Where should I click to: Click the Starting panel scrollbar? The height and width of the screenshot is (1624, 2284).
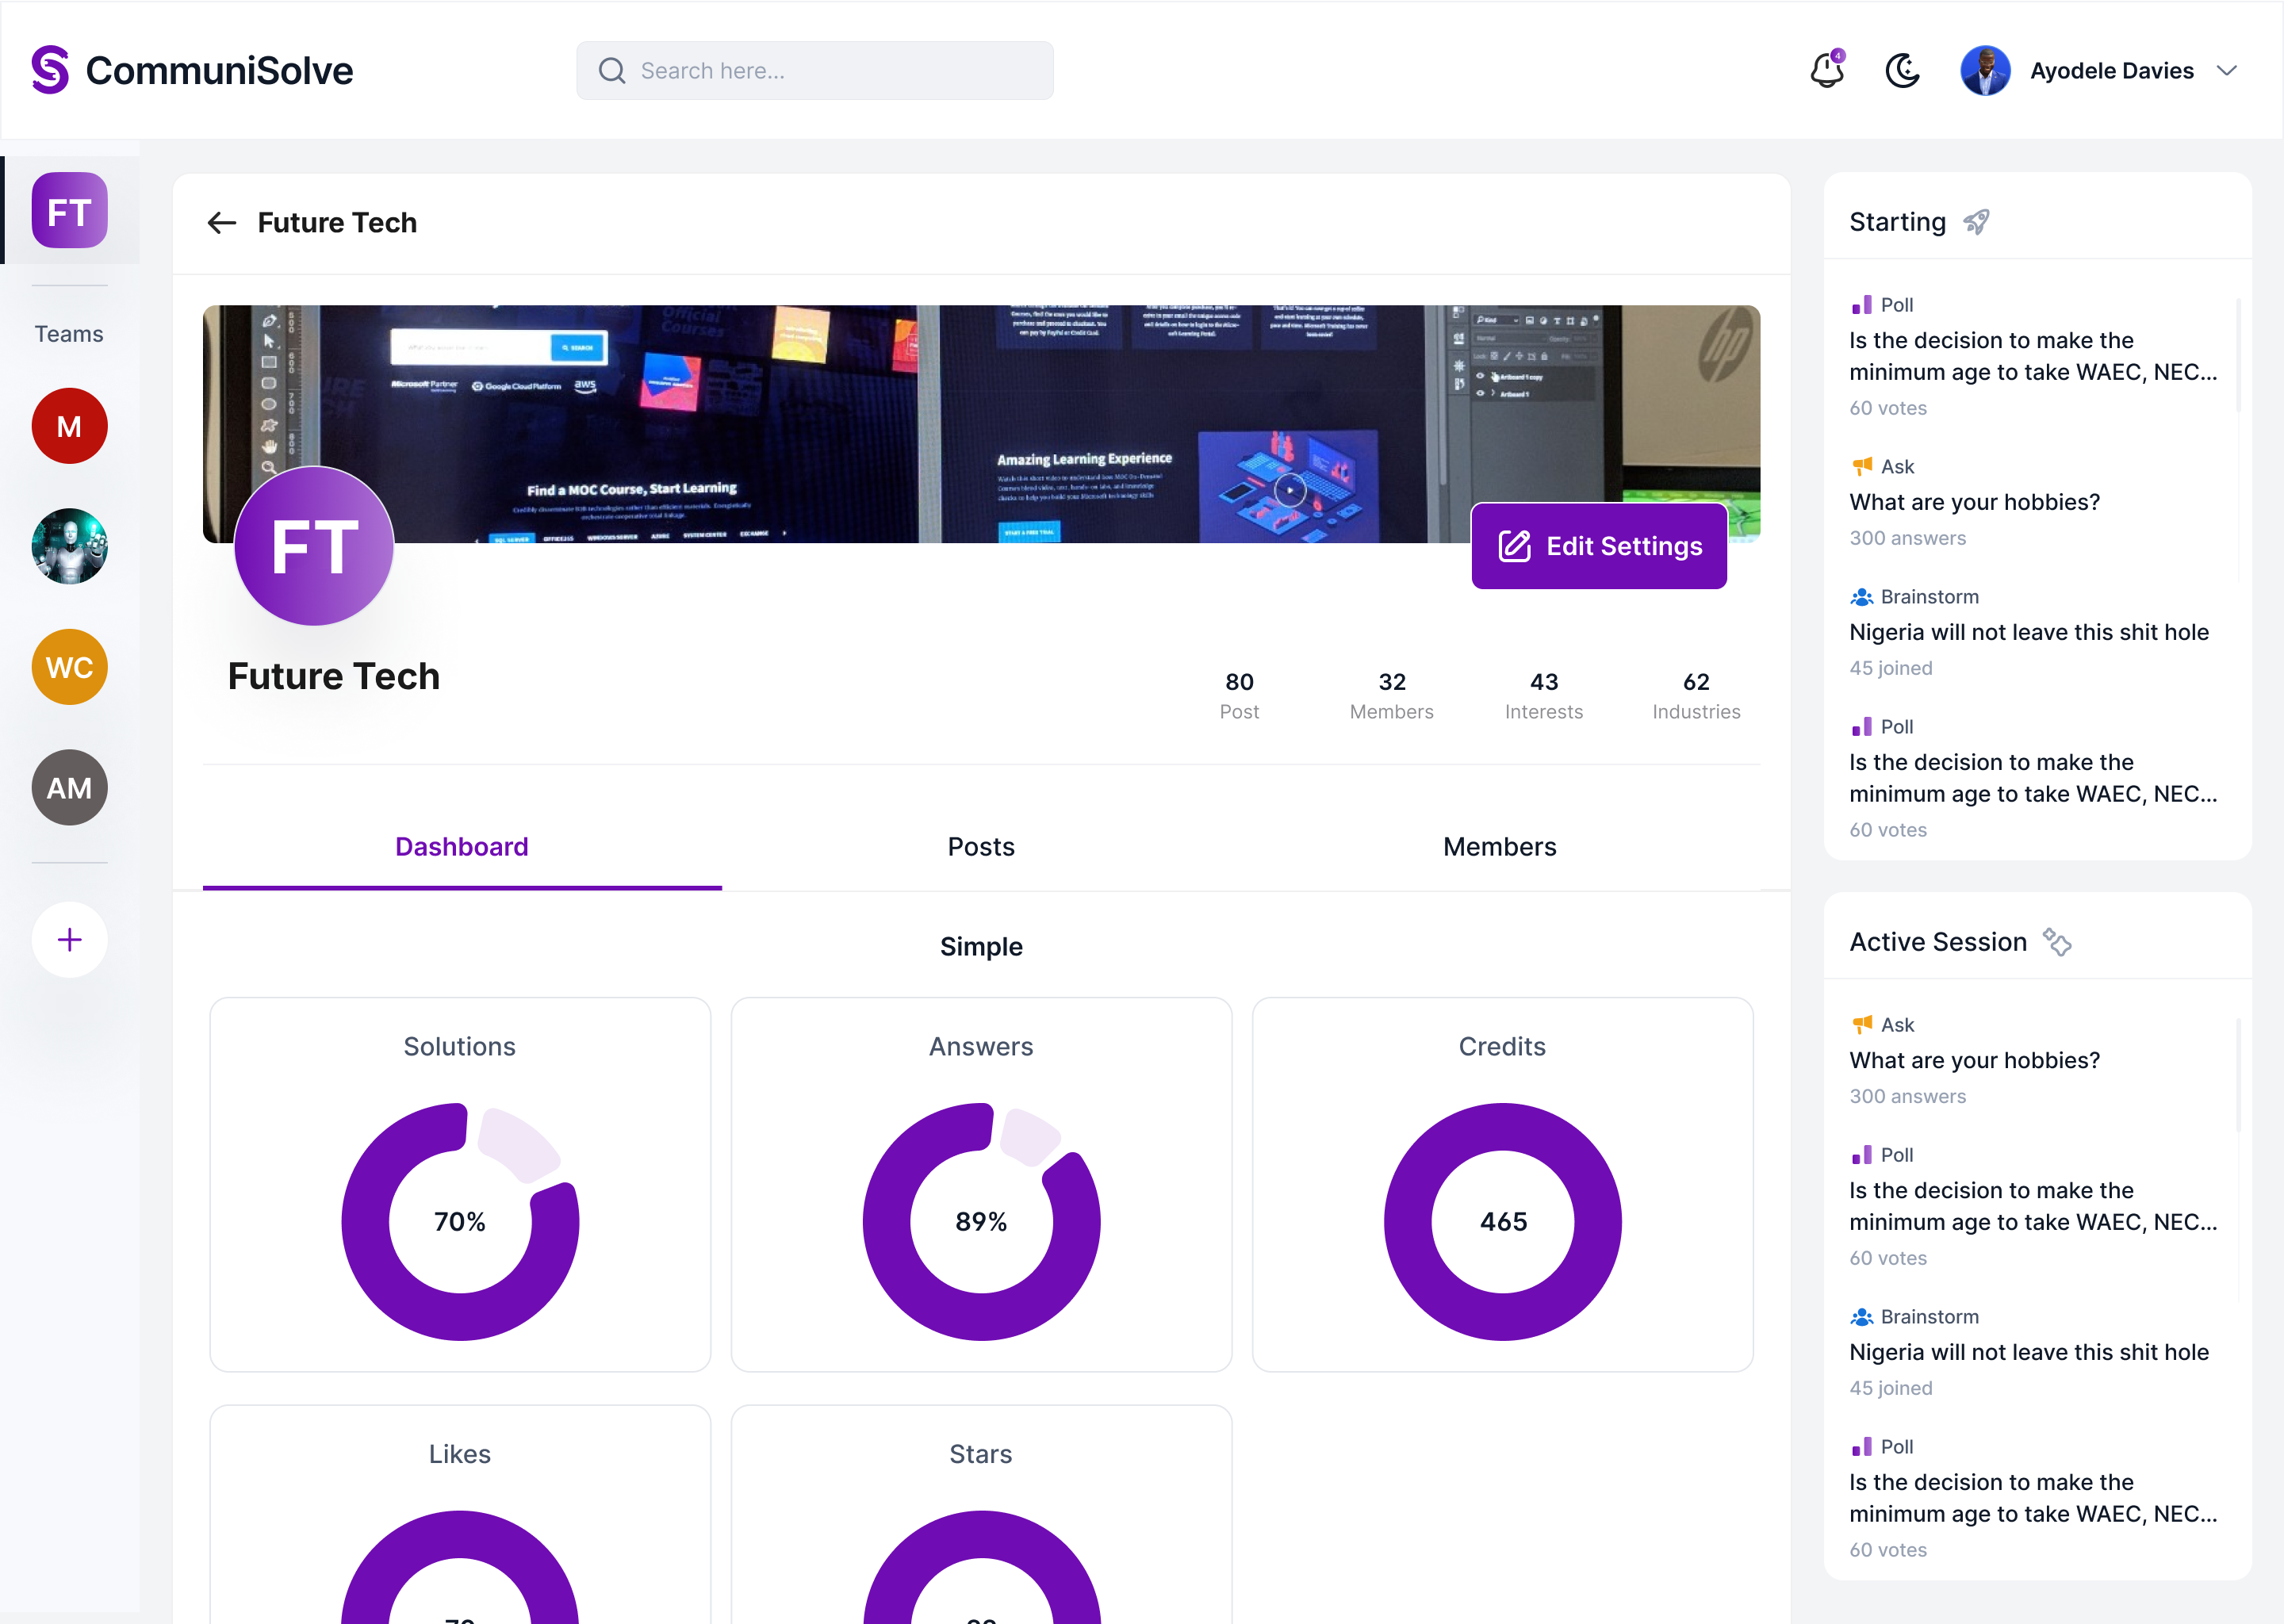(2238, 356)
